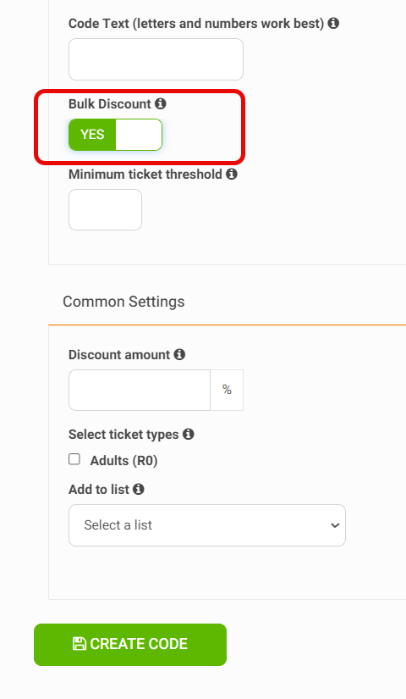
Task: Open the Bulk Discount info tooltip icon
Action: 160,103
